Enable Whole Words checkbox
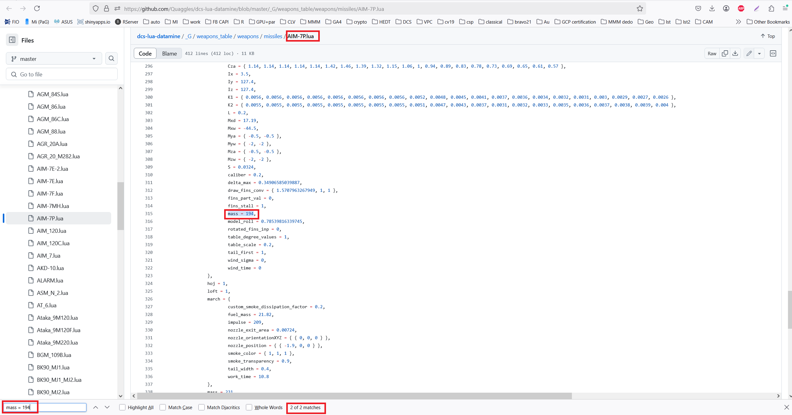 [249, 407]
